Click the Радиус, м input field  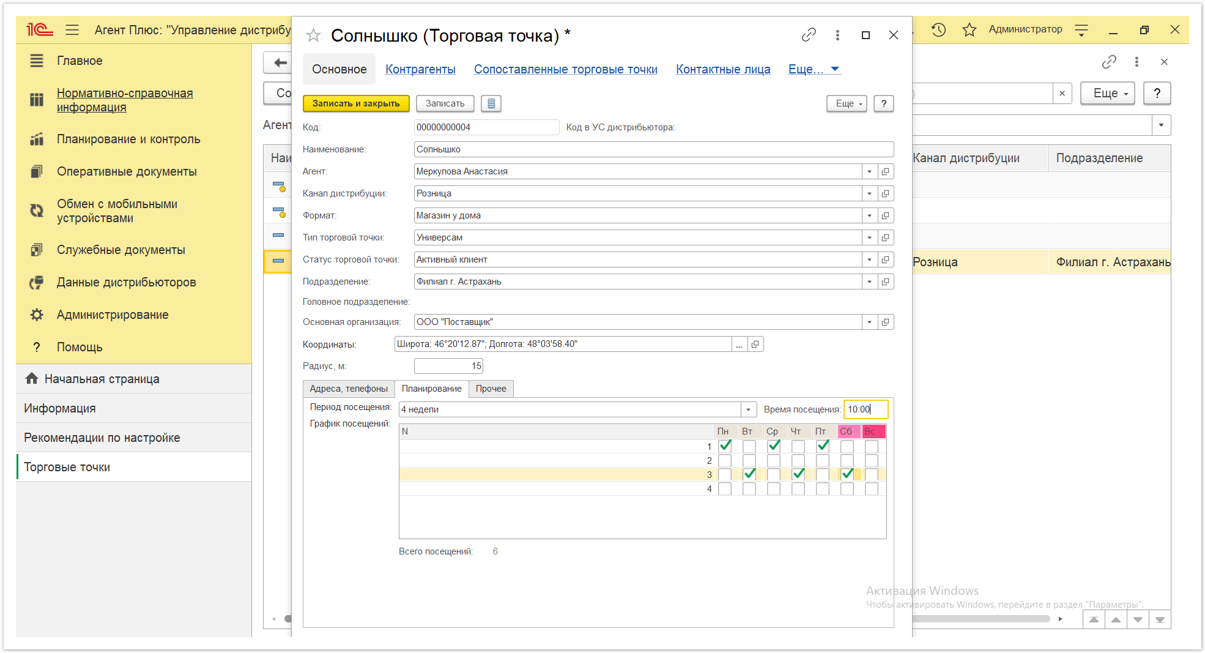[448, 366]
